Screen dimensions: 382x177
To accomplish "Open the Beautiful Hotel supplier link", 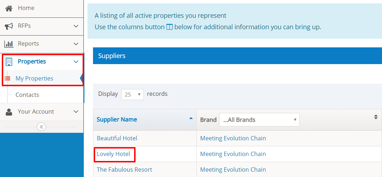I will point(117,138).
